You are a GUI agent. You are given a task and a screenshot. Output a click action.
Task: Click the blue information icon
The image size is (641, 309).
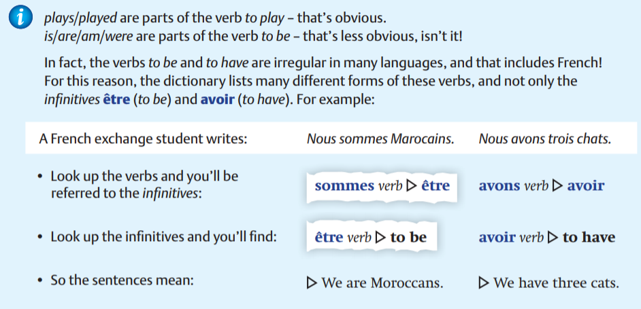click(19, 19)
